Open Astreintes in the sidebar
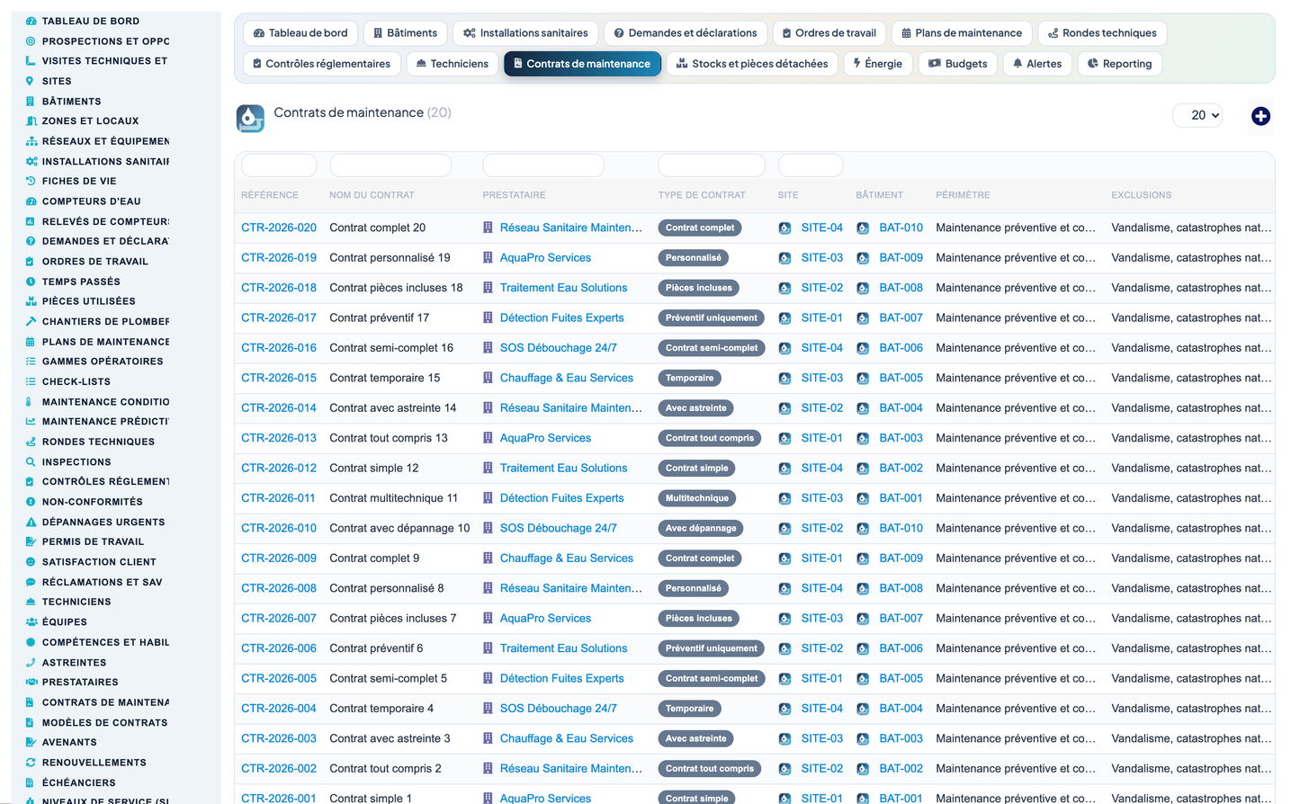This screenshot has width=1300, height=804. coord(74,663)
